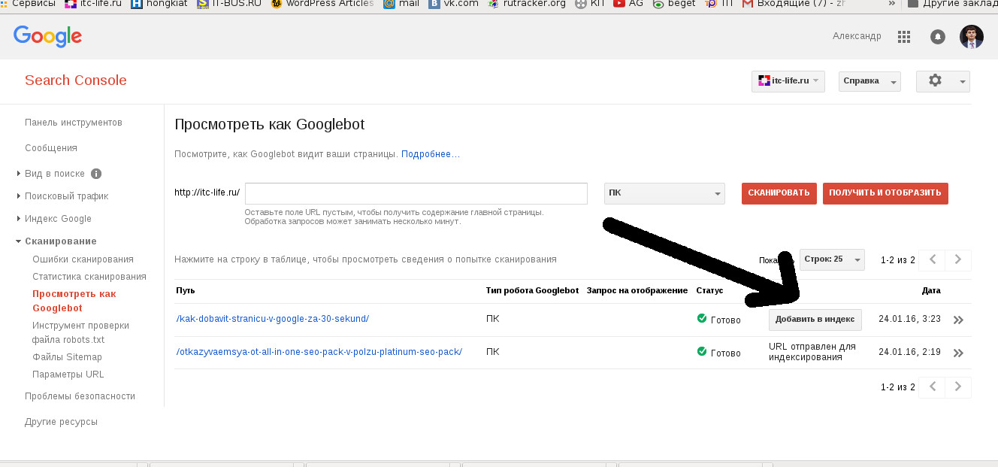This screenshot has width=998, height=467.
Task: Open details arrows for otkazyvaemsya row
Action: tap(958, 353)
